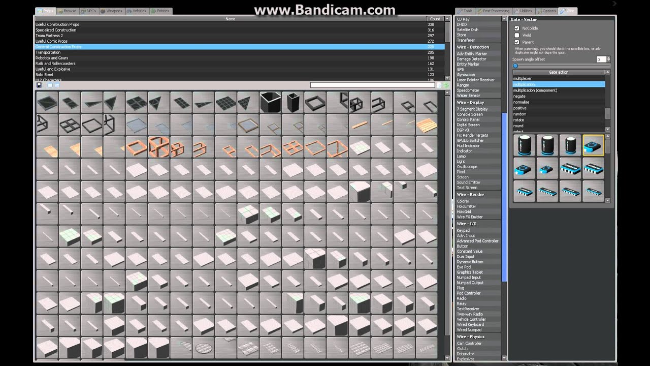The width and height of the screenshot is (650, 366).
Task: Enable the Weld checkbox
Action: point(517,36)
